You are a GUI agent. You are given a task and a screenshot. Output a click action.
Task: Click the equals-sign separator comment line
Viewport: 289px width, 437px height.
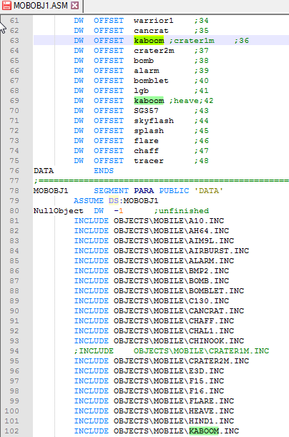pyautogui.click(x=162, y=181)
